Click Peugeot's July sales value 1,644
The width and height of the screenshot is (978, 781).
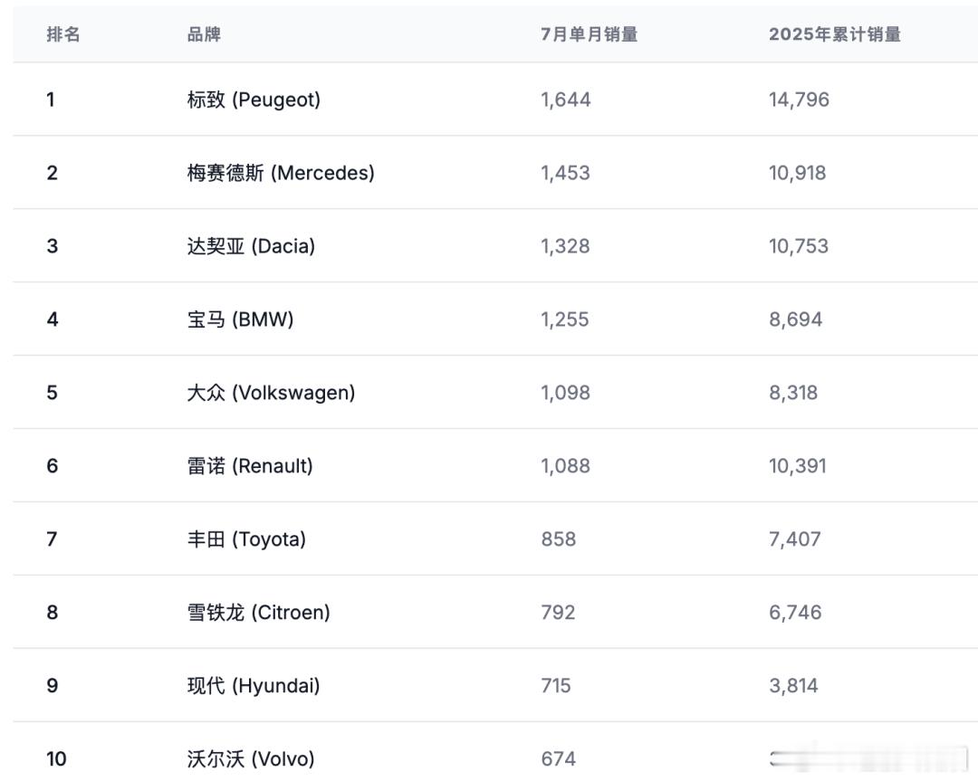[x=566, y=100]
